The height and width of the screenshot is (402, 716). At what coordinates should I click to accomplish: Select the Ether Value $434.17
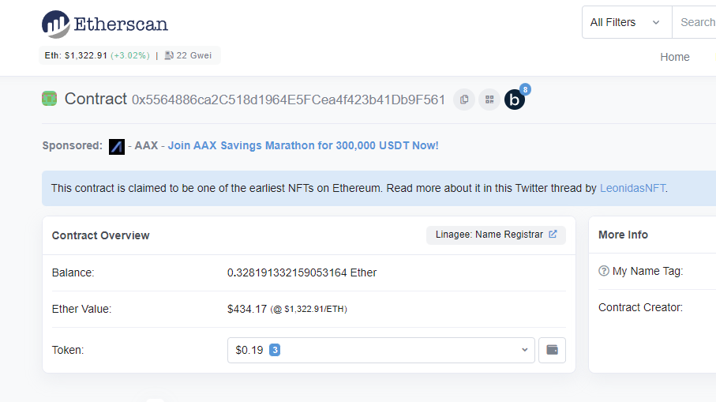point(247,310)
